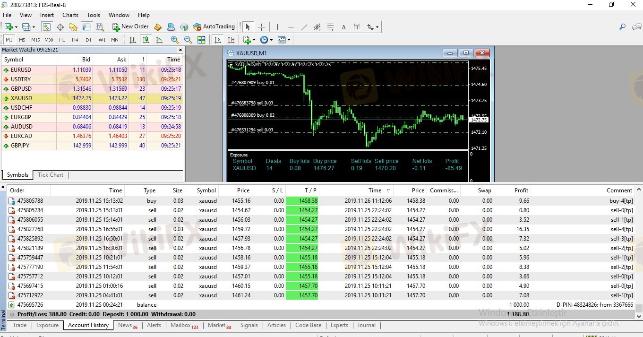Viewport: 643px width, 337px height.
Task: Select the XAUUSD row in Market Watch
Action: pyautogui.click(x=21, y=98)
